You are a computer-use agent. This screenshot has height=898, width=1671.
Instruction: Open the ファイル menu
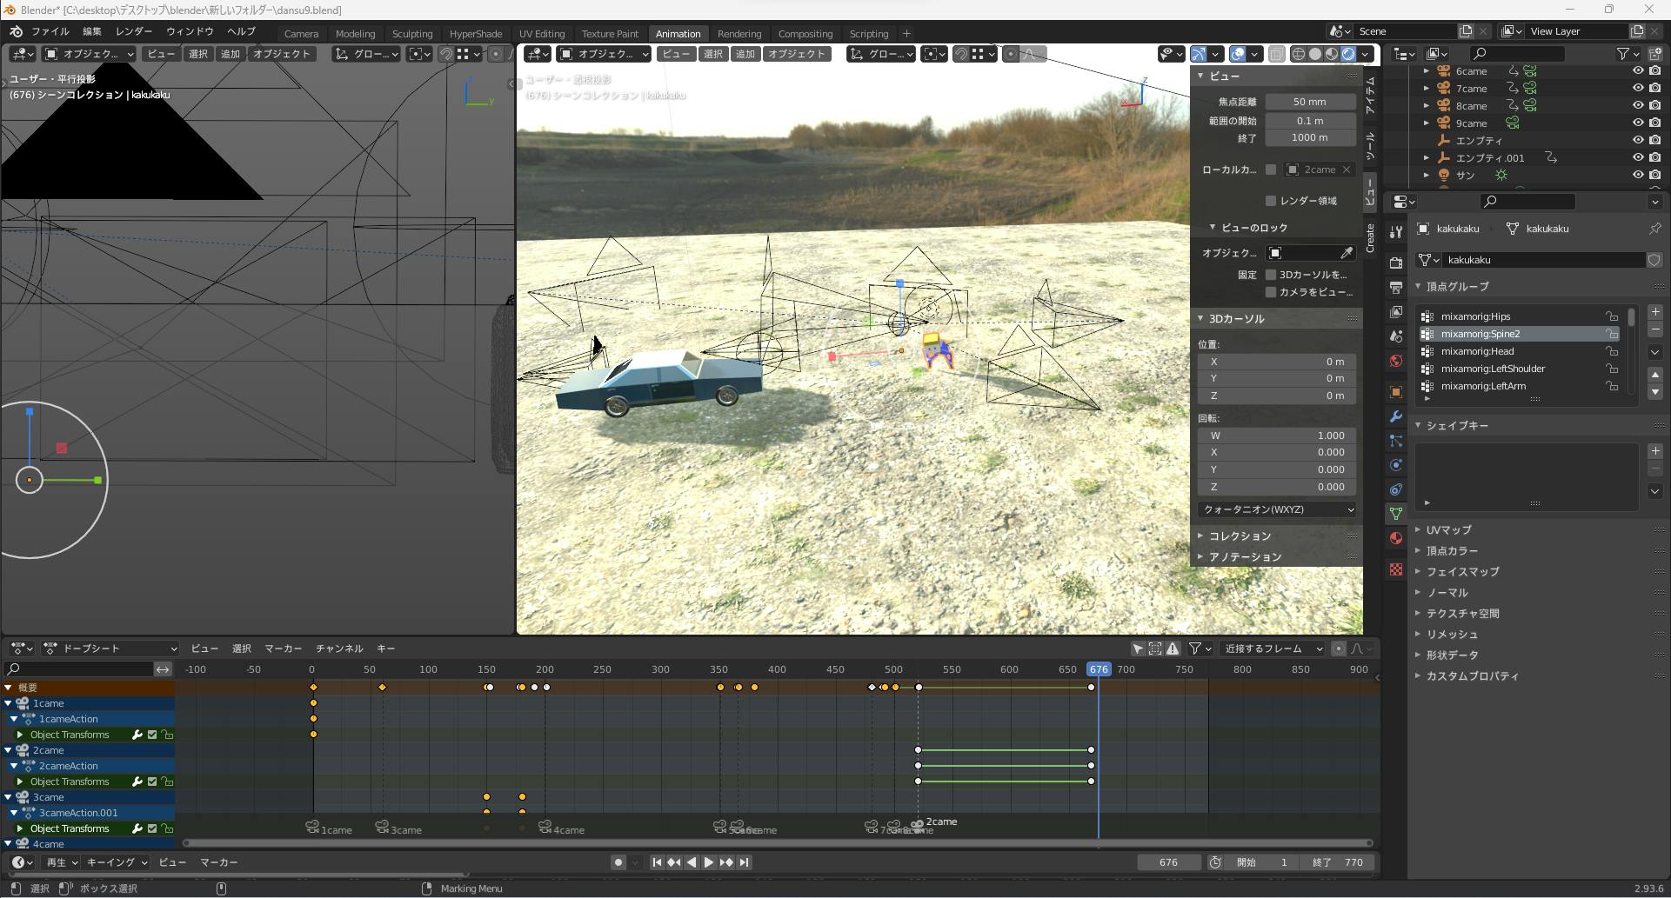click(x=50, y=31)
